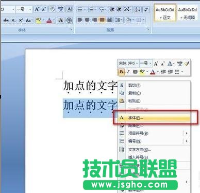Click ribbon Decrease Indent icon
Viewport: 200px width, 193px height.
(112, 9)
